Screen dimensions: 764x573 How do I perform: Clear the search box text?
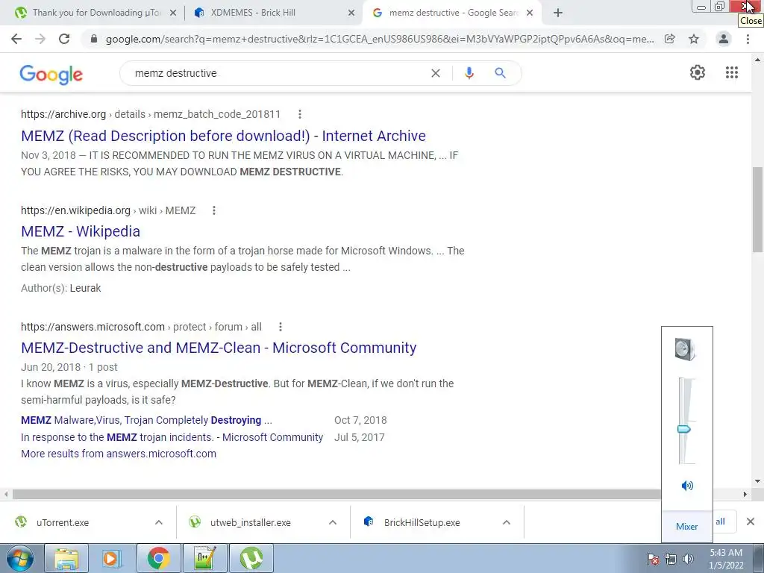(x=436, y=73)
